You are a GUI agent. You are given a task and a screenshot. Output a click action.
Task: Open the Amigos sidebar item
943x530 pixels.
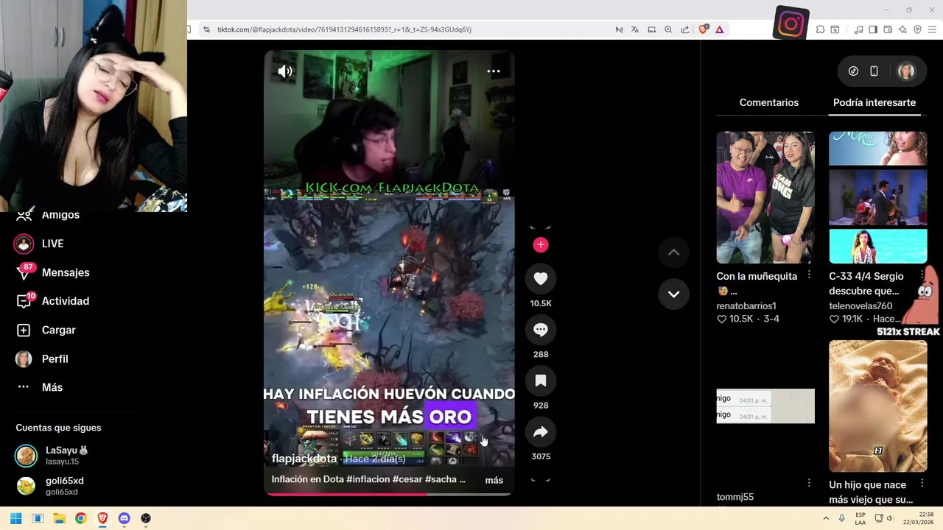pyautogui.click(x=60, y=215)
